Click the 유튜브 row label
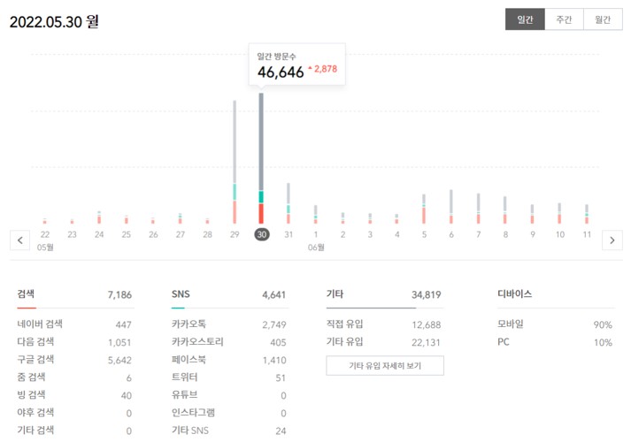This screenshot has height=442, width=631. click(185, 394)
